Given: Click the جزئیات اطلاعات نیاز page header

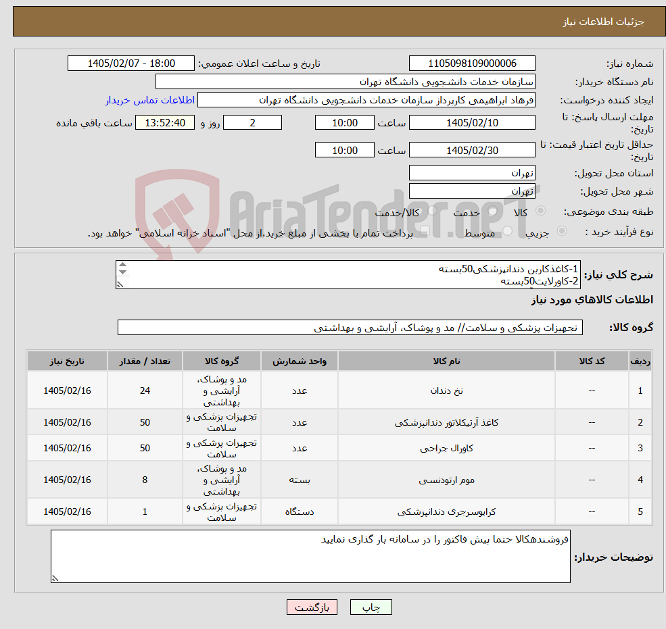Looking at the screenshot, I should tap(604, 22).
